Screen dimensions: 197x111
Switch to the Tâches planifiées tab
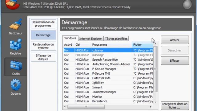[116, 39]
